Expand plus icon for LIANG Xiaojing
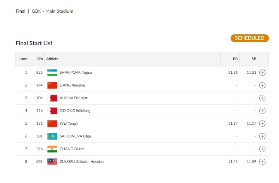Screen dimensions: 279x183 262,85
